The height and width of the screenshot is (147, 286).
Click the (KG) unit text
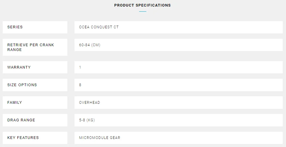91,120
